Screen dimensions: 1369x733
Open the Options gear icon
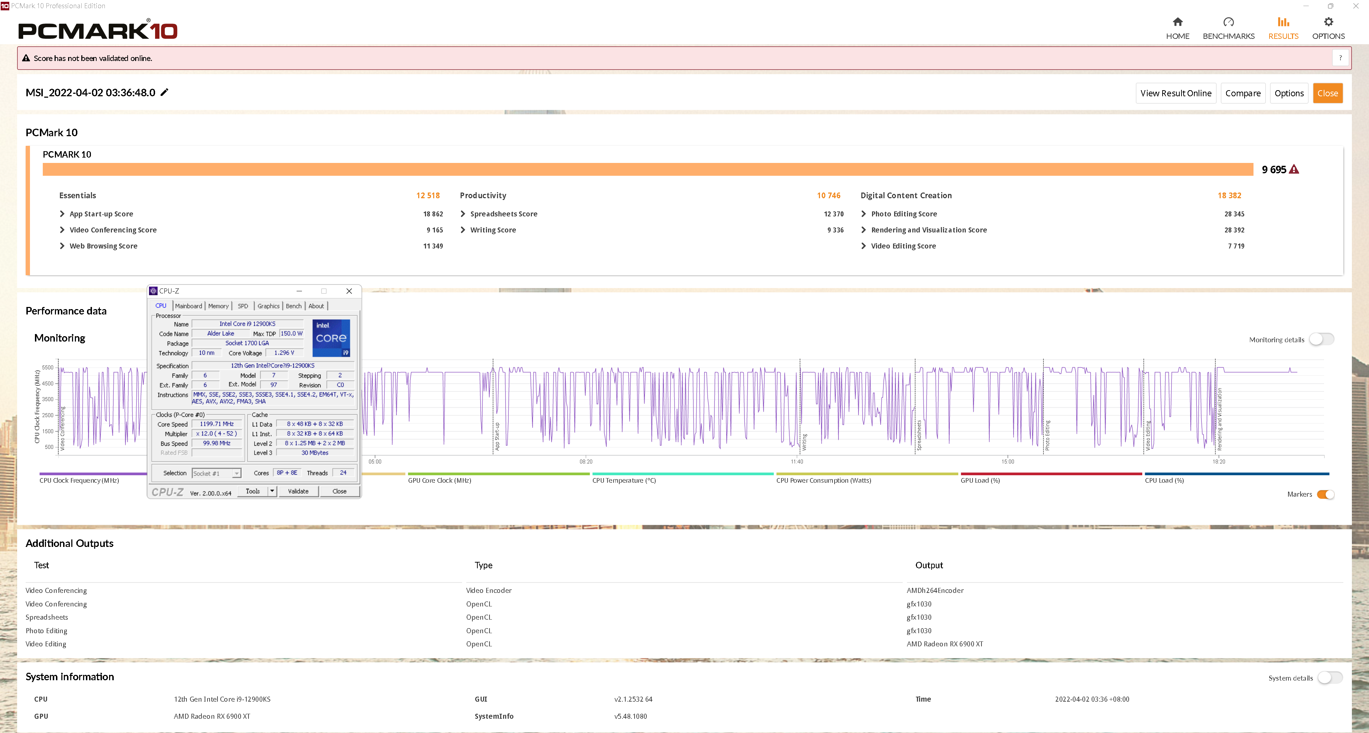1328,22
